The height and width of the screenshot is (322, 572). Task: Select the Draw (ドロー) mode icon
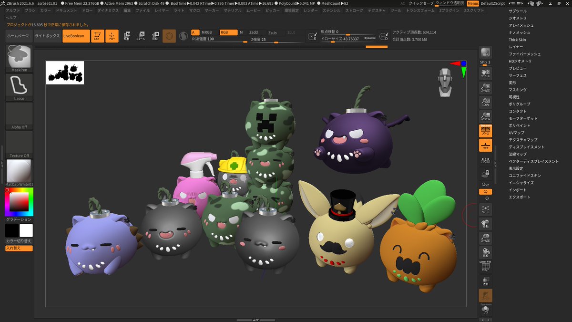112,36
